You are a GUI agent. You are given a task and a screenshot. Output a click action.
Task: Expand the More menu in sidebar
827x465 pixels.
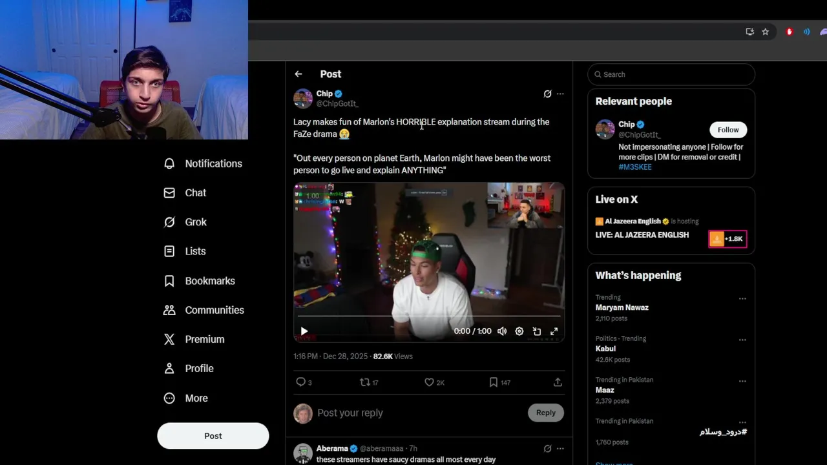pyautogui.click(x=187, y=398)
